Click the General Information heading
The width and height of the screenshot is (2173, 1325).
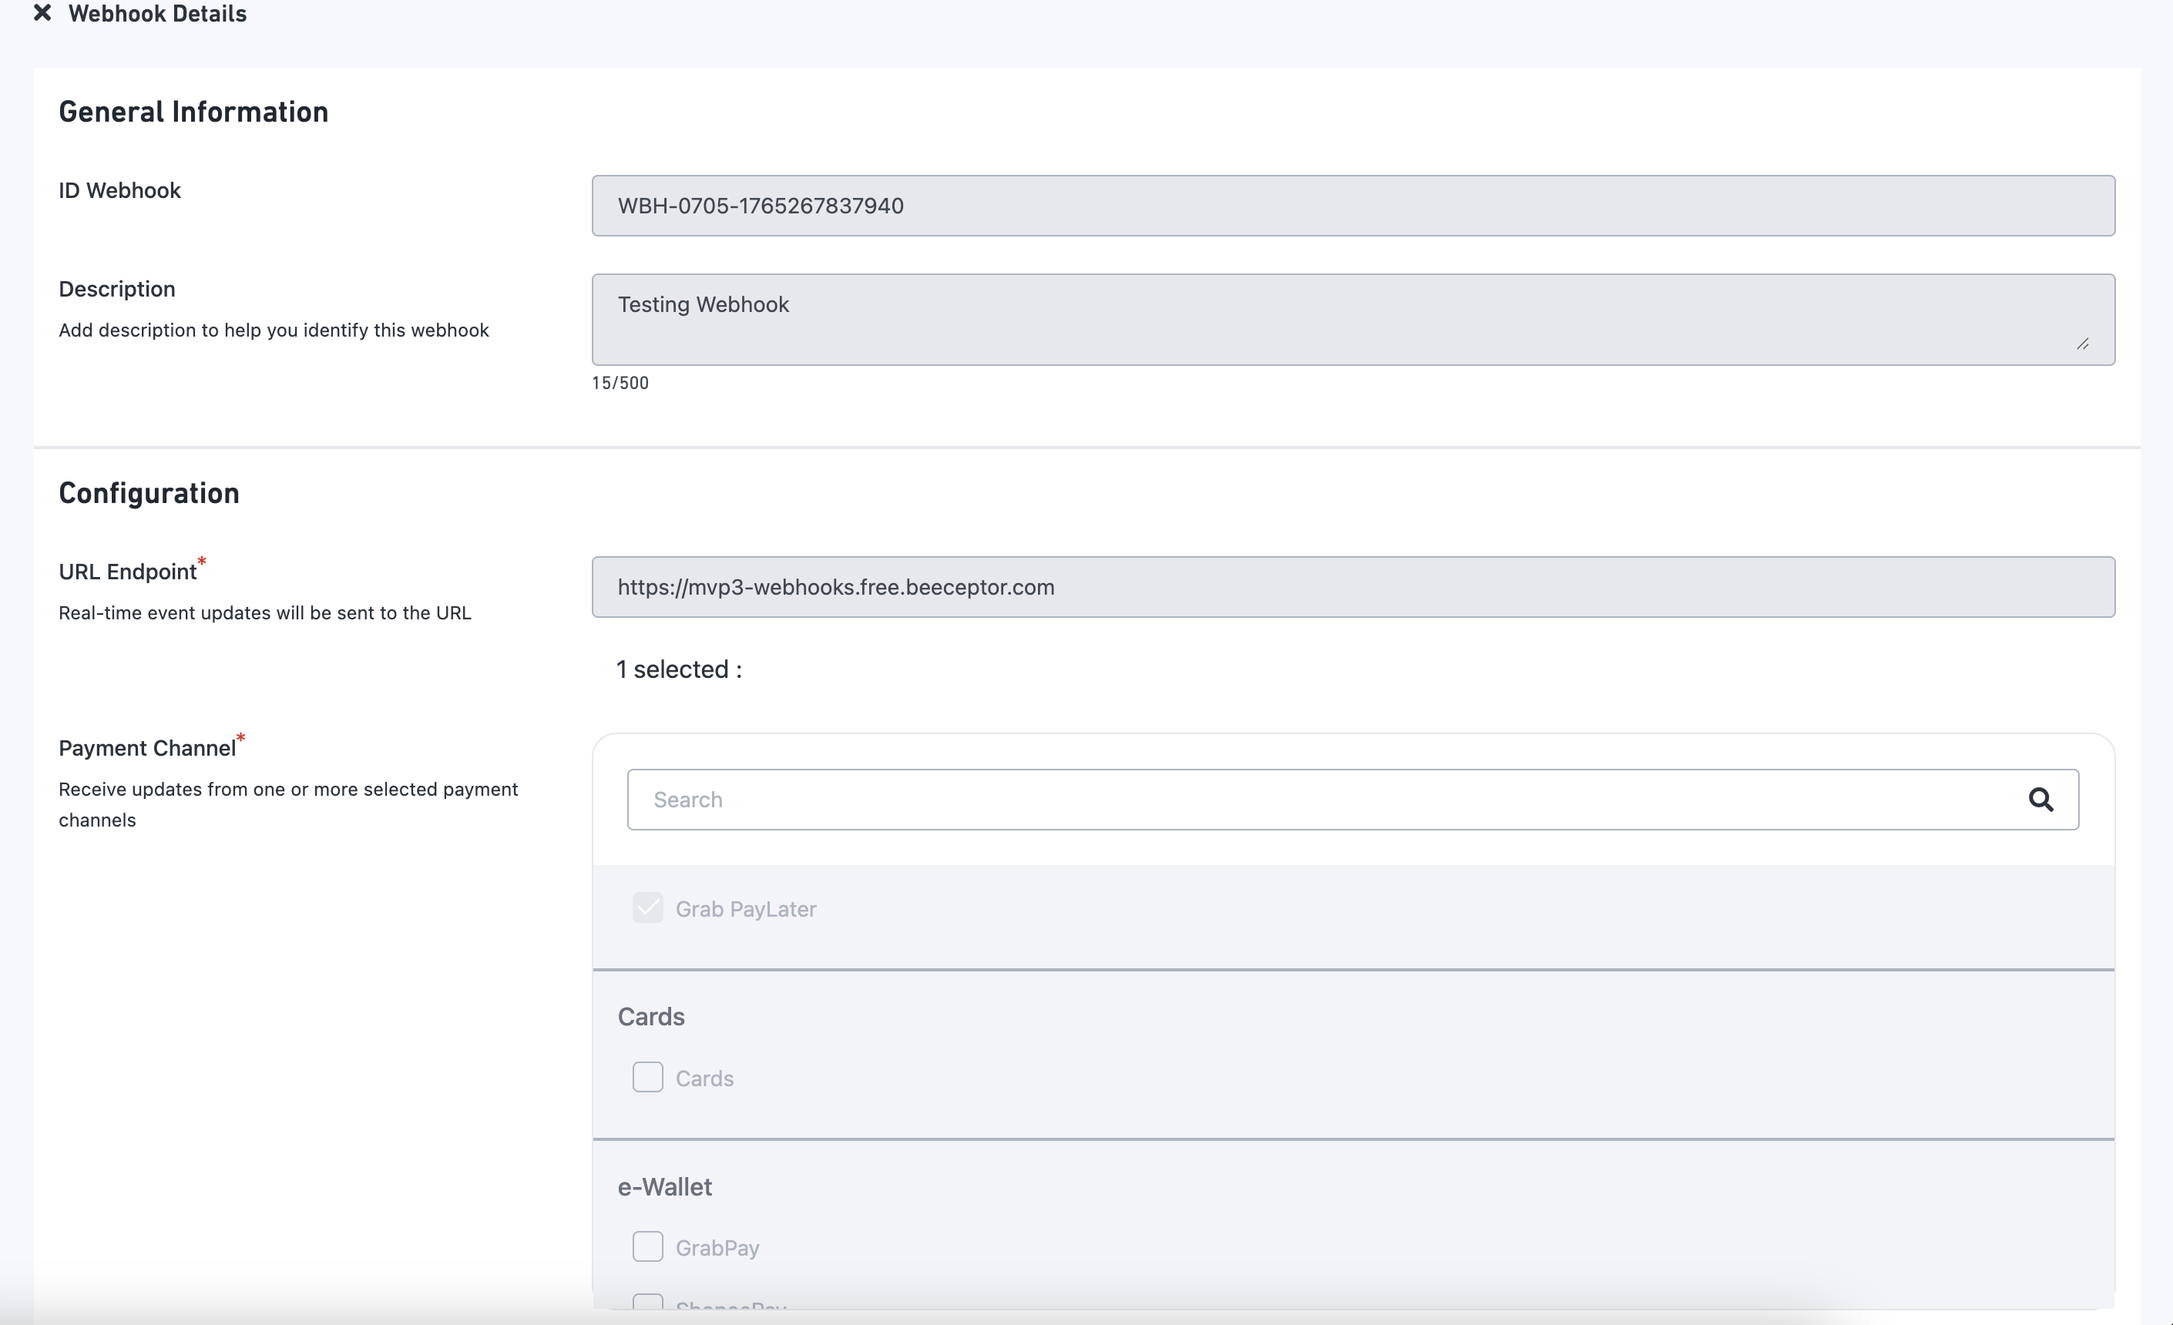pyautogui.click(x=193, y=112)
